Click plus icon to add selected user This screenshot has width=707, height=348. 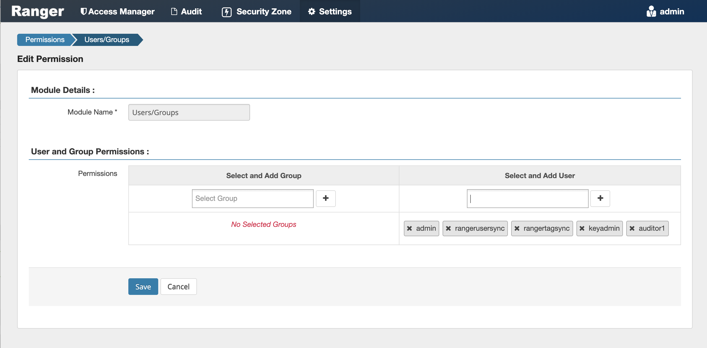[x=600, y=198]
